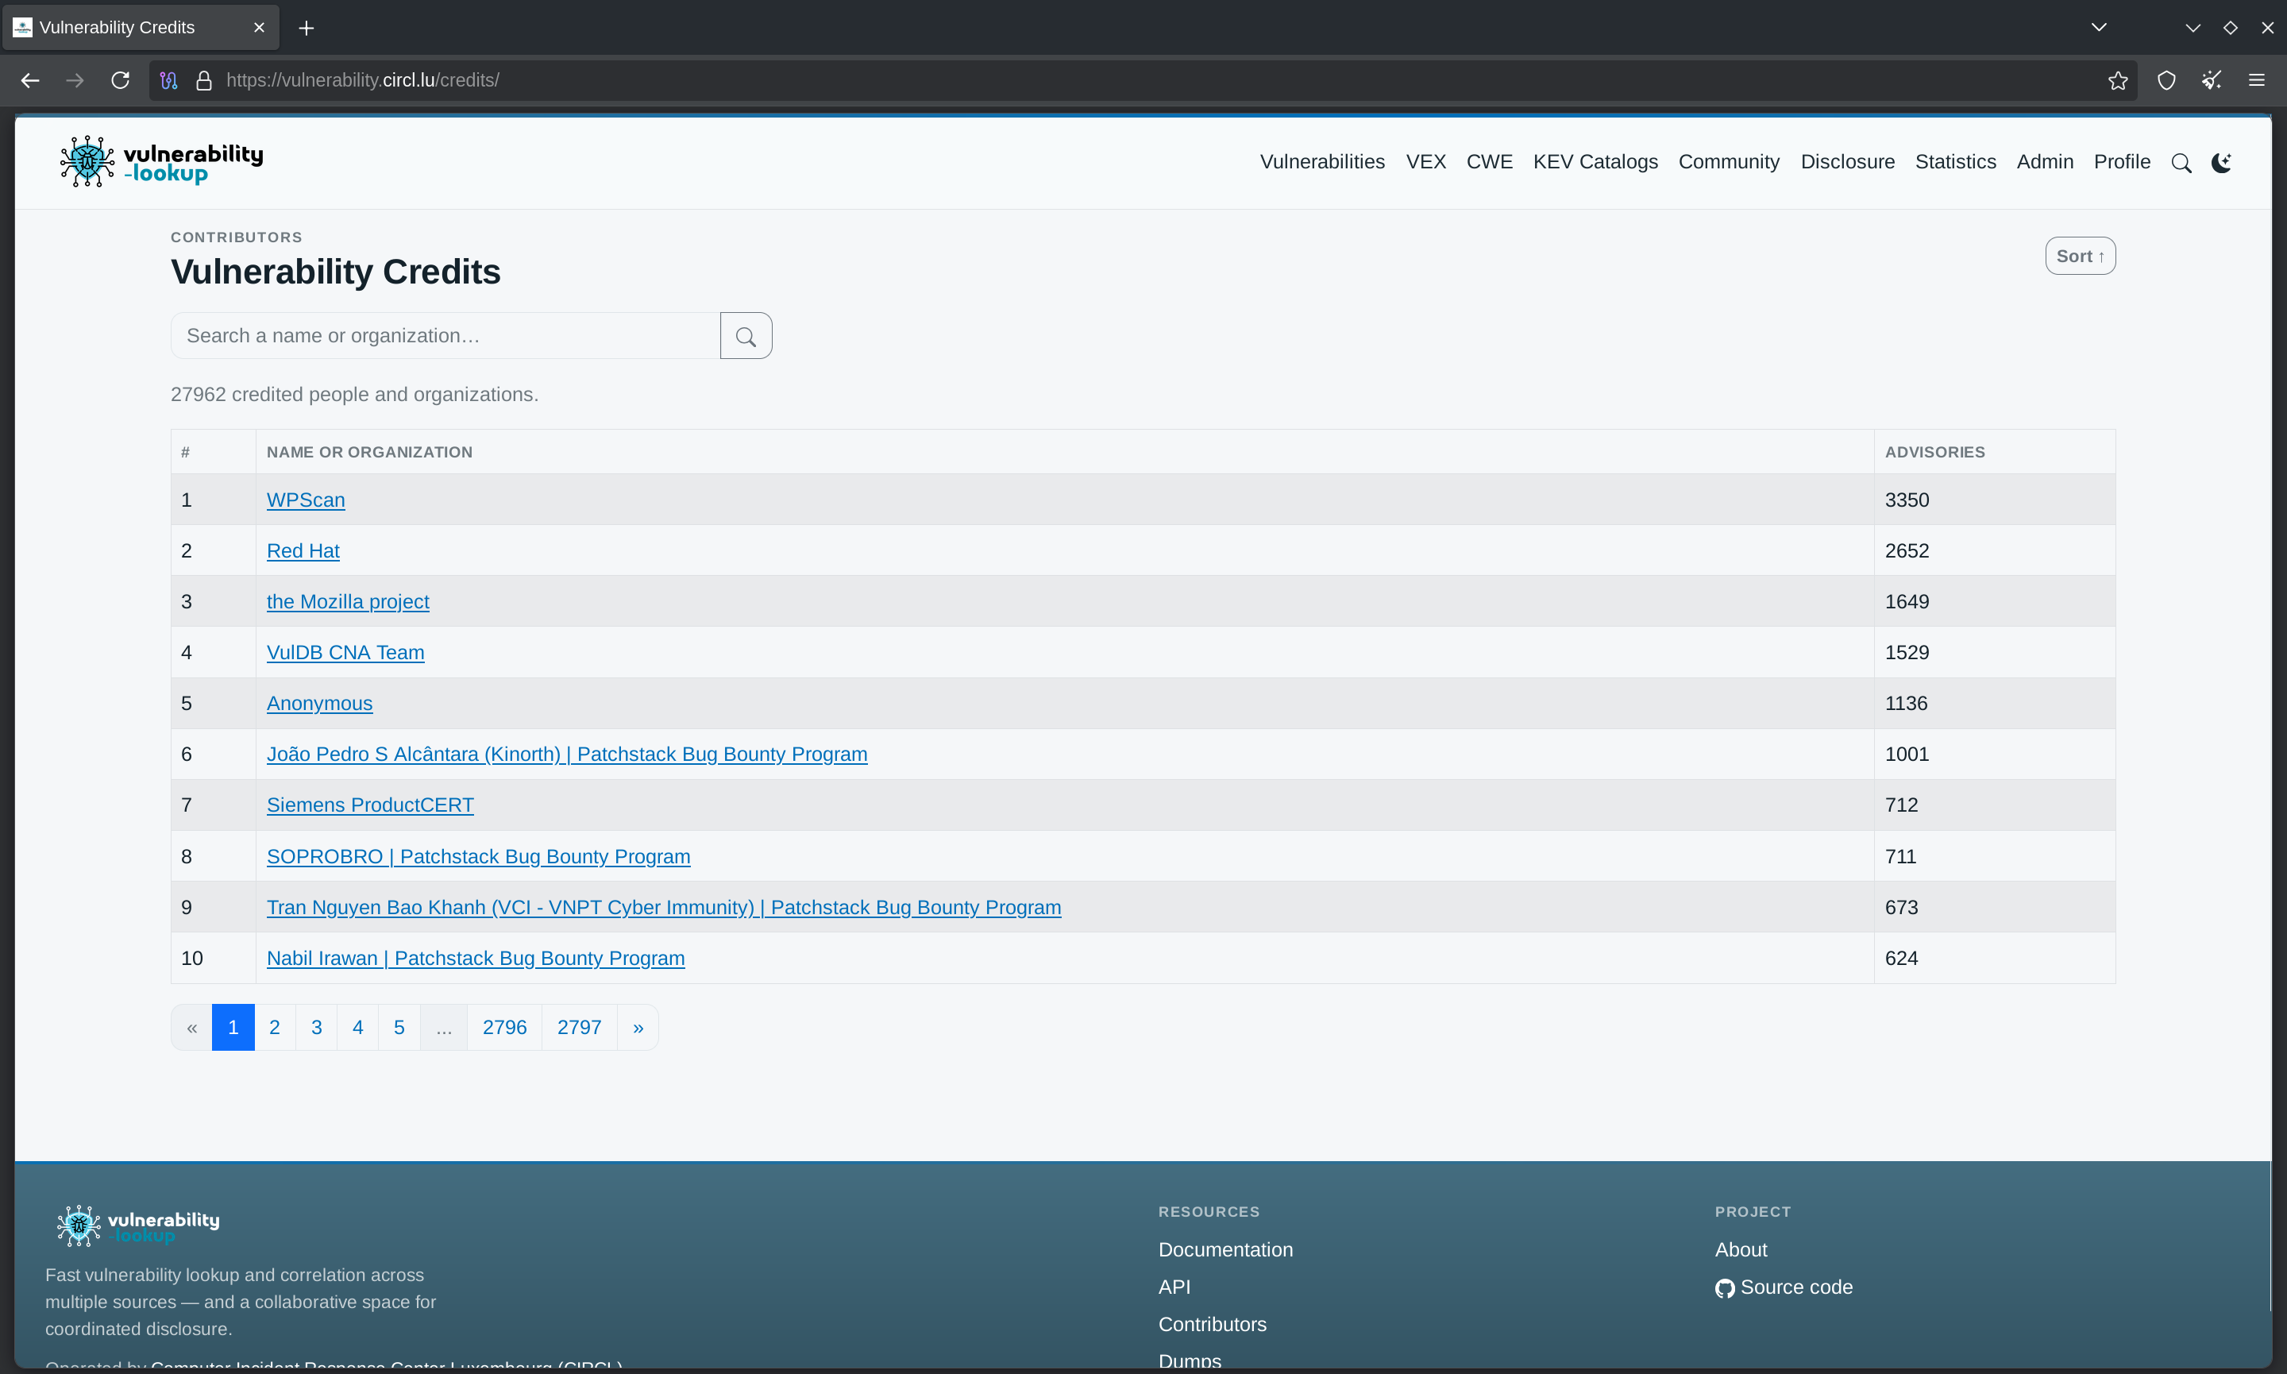The image size is (2287, 1374).
Task: Go to pagination page 5
Action: (x=399, y=1028)
